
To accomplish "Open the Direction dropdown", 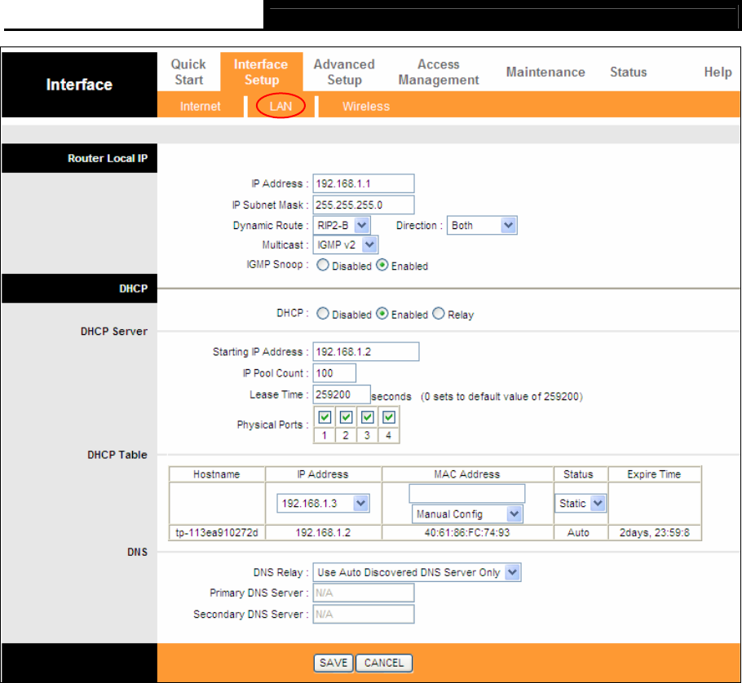I will (x=481, y=225).
